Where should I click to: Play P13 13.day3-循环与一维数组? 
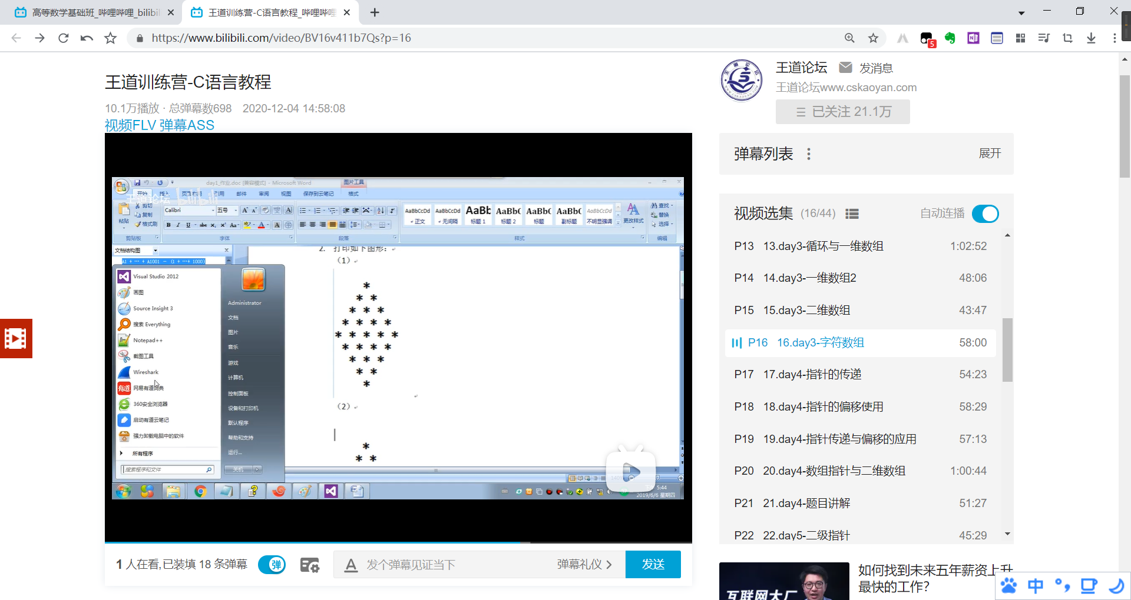860,246
